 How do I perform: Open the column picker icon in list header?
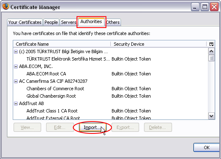coord(211,44)
